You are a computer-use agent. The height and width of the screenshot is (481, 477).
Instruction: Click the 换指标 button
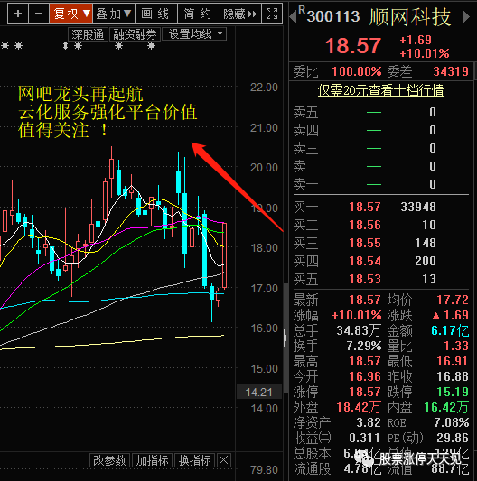pos(195,460)
